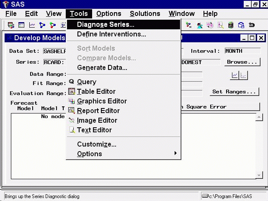Click the model list scroll up arrow
Screen dimensions: 268x201
(x=259, y=117)
